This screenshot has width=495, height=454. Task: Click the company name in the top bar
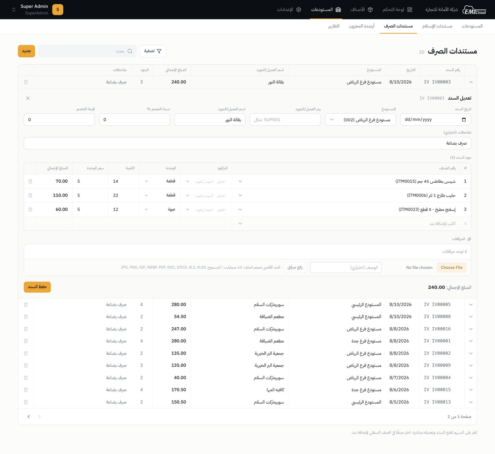pyautogui.click(x=442, y=10)
